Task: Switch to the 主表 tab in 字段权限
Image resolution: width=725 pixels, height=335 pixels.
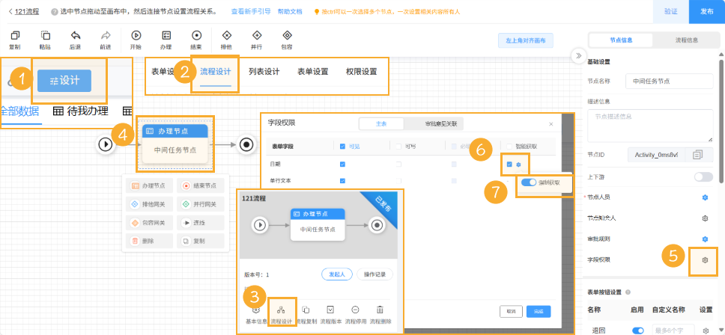Action: [381, 123]
